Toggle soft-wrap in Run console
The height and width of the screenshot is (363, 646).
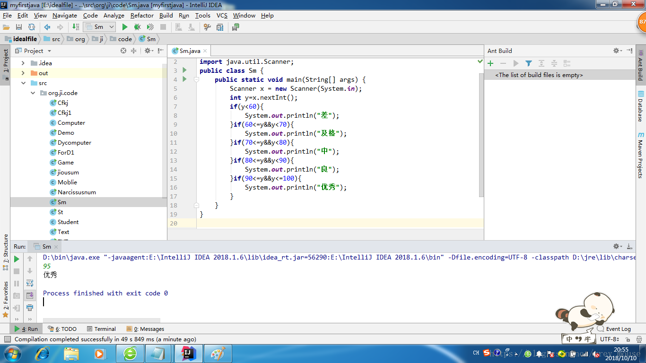(x=30, y=283)
